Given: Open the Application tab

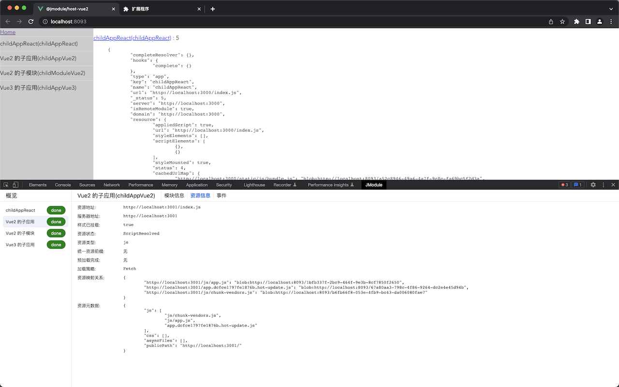Looking at the screenshot, I should coord(197,185).
